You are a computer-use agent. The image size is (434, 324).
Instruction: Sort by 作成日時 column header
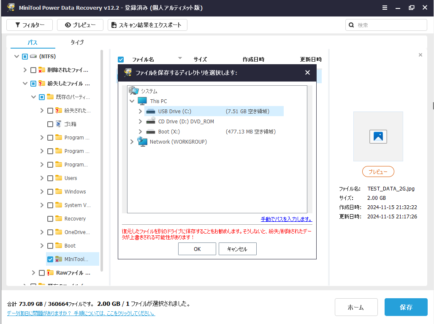253,60
